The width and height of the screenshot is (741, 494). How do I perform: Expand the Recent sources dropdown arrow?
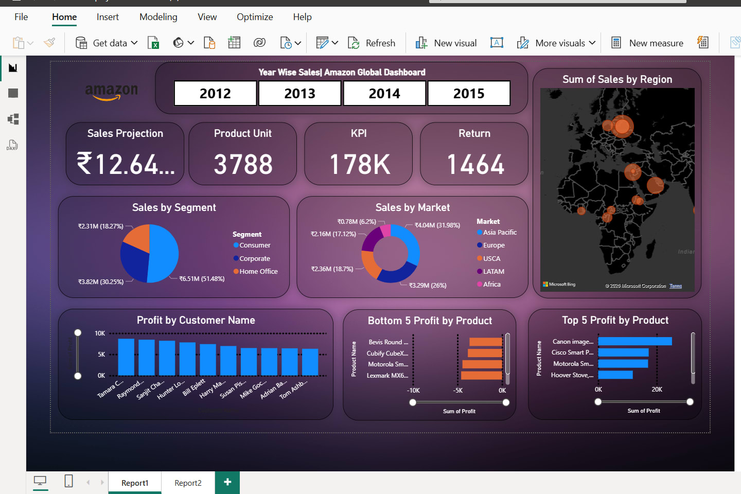298,43
